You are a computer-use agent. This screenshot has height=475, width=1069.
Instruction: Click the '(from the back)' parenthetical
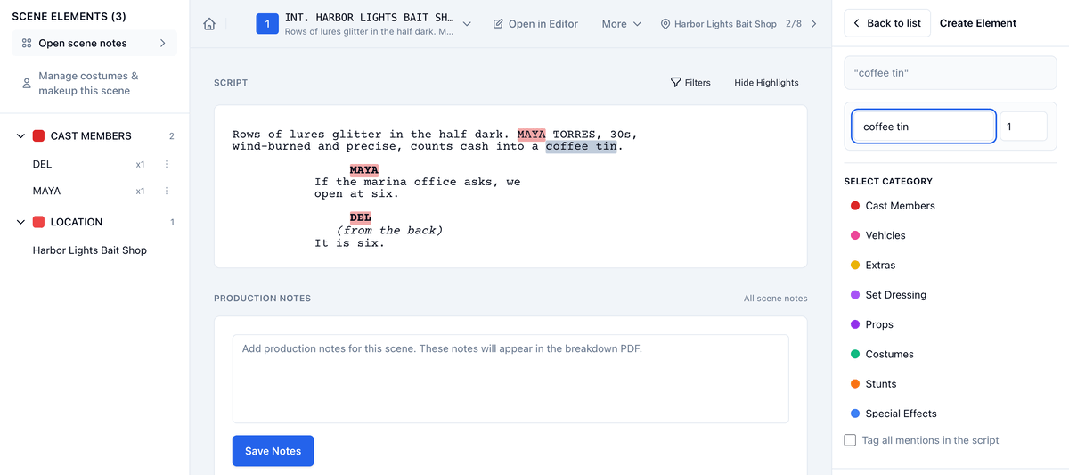(x=389, y=230)
